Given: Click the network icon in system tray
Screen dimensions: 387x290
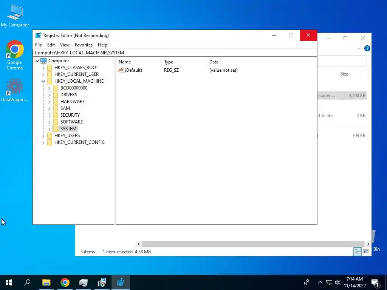Looking at the screenshot, I should click(329, 282).
